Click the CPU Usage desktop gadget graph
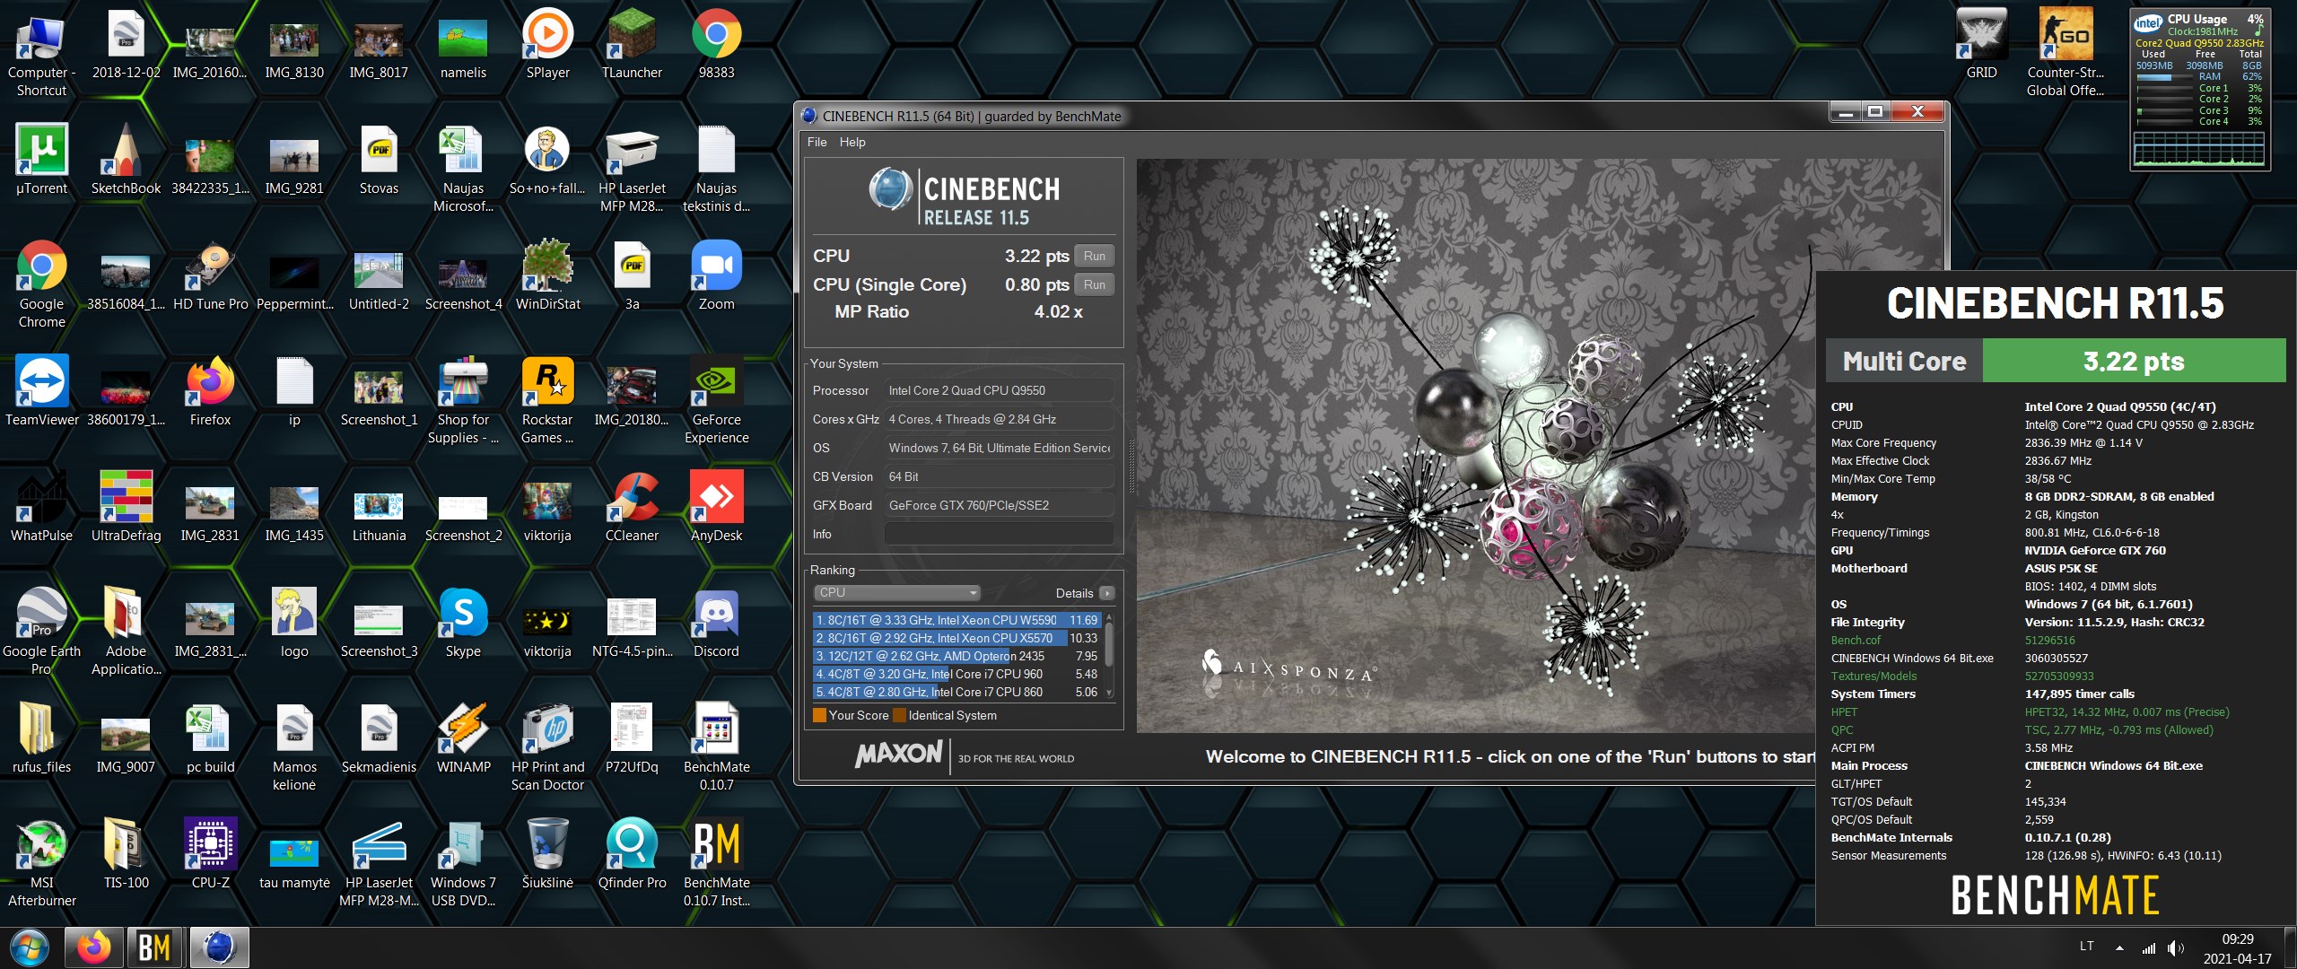 point(2198,149)
